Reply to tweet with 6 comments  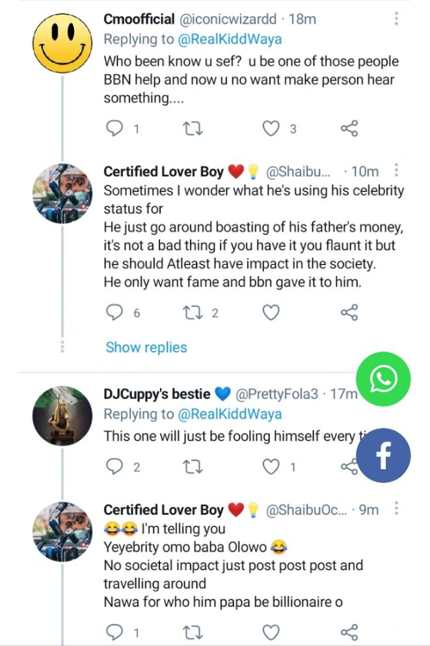tap(114, 313)
